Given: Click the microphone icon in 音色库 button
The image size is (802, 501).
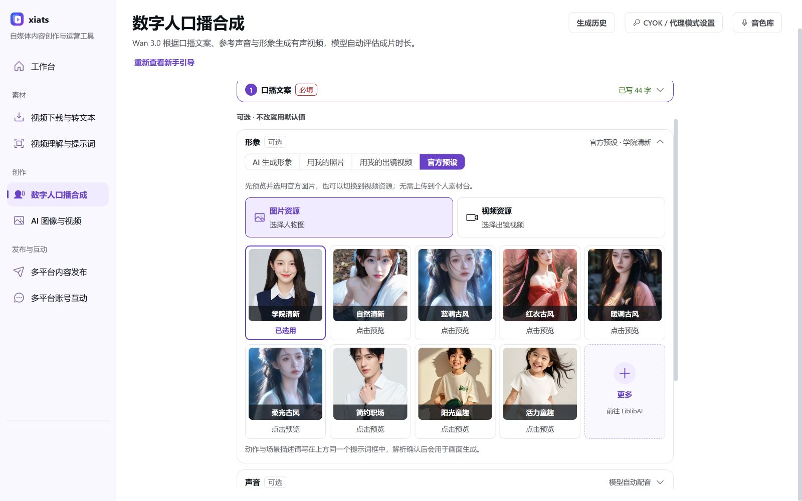Looking at the screenshot, I should pos(744,23).
